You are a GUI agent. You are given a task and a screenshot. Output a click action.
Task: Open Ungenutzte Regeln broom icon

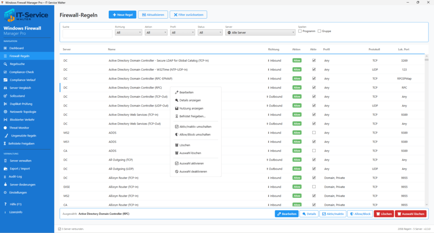pos(6,136)
